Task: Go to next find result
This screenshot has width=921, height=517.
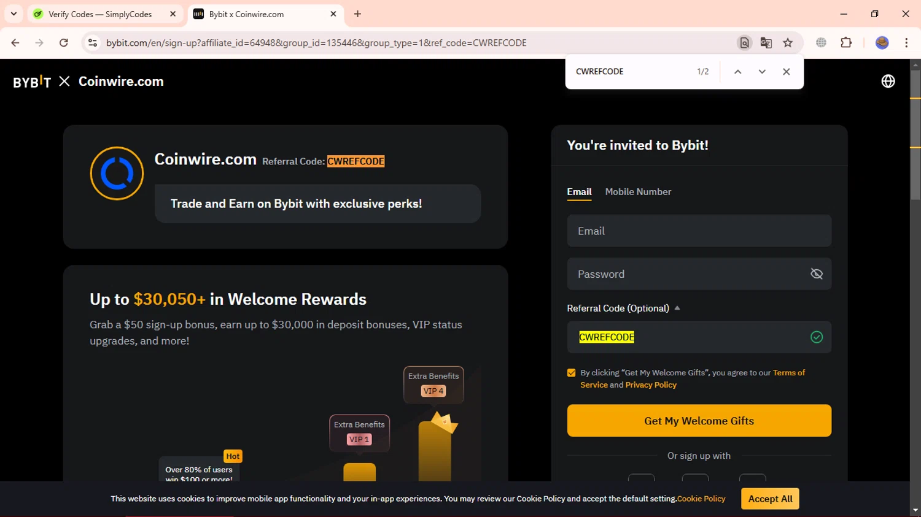Action: coord(762,72)
